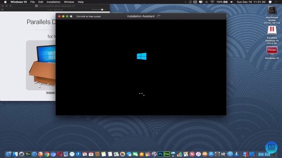Screen dimensions: 282x158
Task: Click the floating keyboard viewer button
Action: click(x=271, y=147)
